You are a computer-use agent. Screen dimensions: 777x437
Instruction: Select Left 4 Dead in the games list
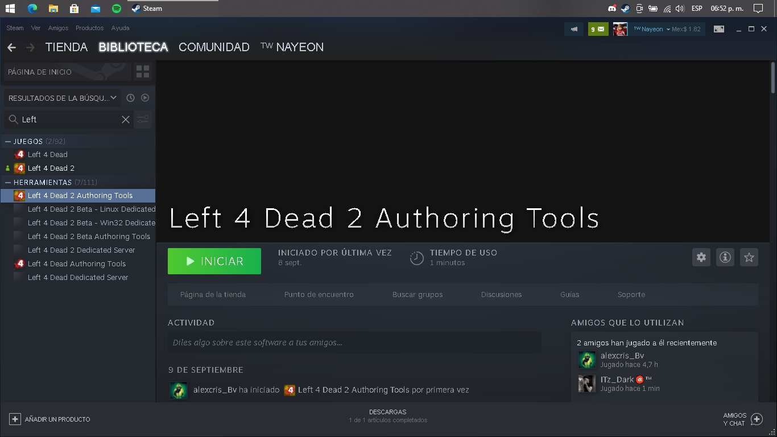point(77,154)
